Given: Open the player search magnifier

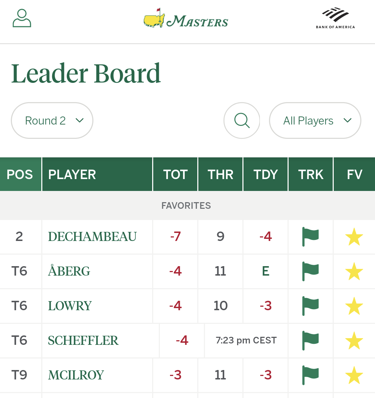Looking at the screenshot, I should coord(242,121).
